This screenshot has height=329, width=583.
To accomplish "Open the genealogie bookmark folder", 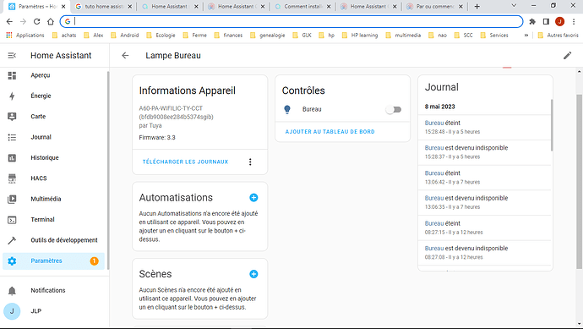I will coord(268,36).
